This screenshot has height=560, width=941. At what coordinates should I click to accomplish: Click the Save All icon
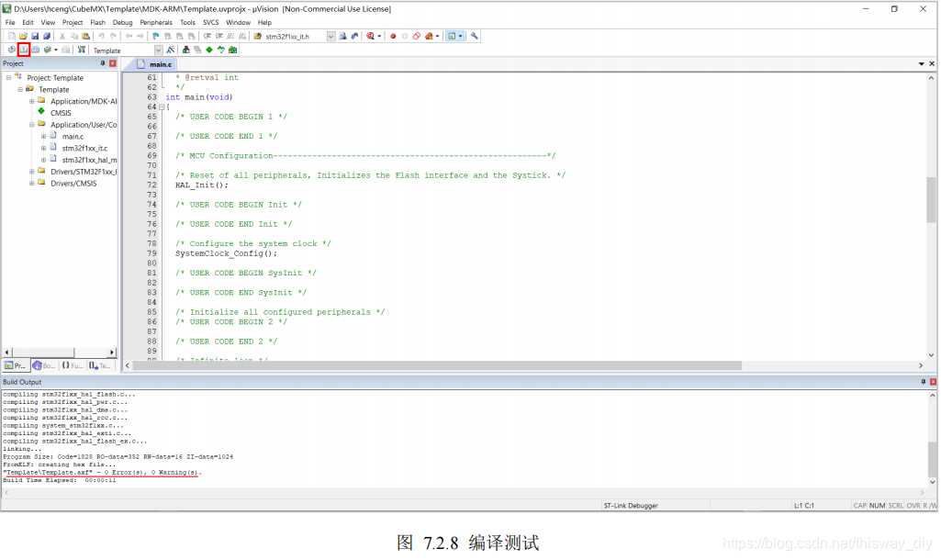point(46,36)
